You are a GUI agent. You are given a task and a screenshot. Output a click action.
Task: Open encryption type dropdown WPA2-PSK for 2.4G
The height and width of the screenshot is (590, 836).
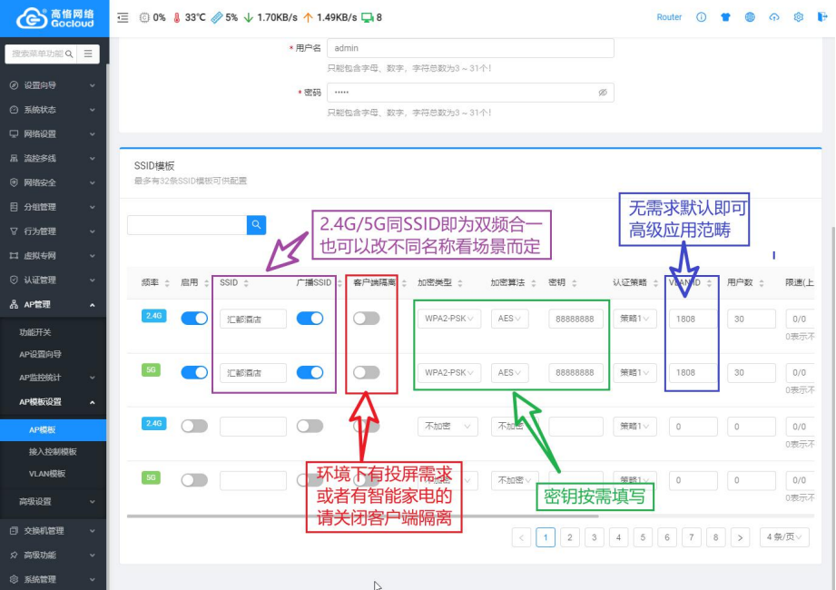[x=449, y=319]
